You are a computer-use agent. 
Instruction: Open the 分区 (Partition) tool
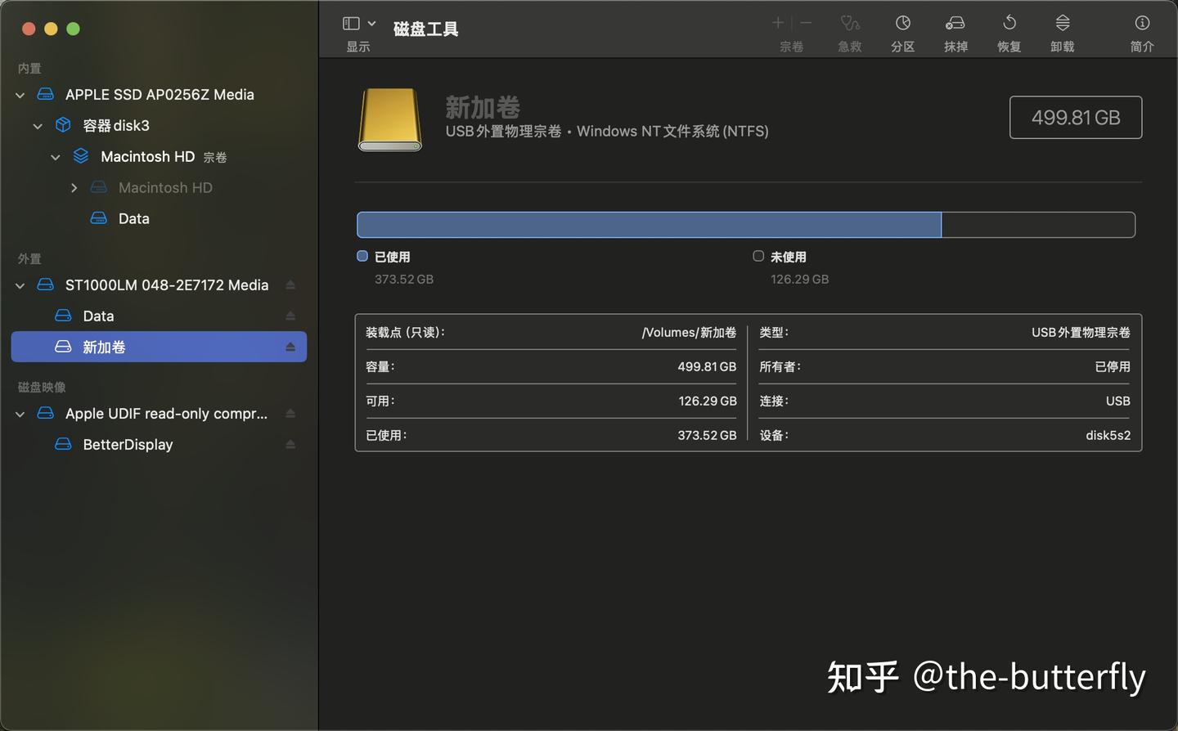(x=902, y=31)
